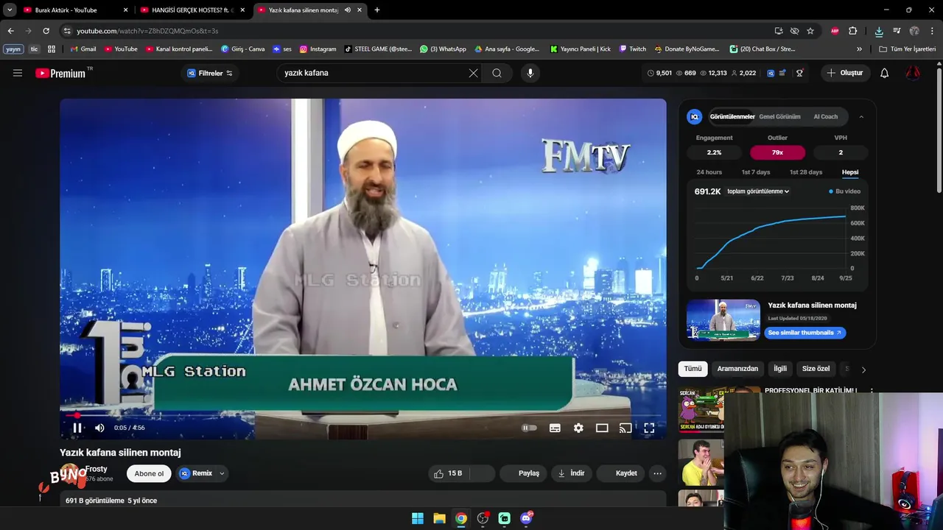Open the media control icon in the browser toolbar

click(897, 31)
